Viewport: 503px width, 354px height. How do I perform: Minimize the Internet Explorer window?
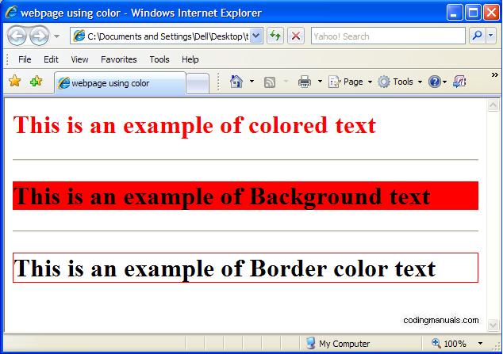tap(455, 13)
